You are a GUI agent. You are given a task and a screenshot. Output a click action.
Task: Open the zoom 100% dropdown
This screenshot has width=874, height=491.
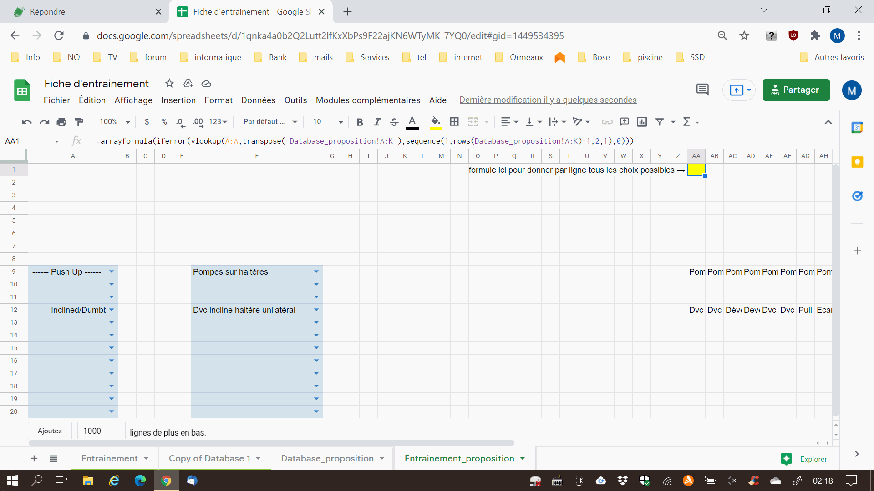115,122
